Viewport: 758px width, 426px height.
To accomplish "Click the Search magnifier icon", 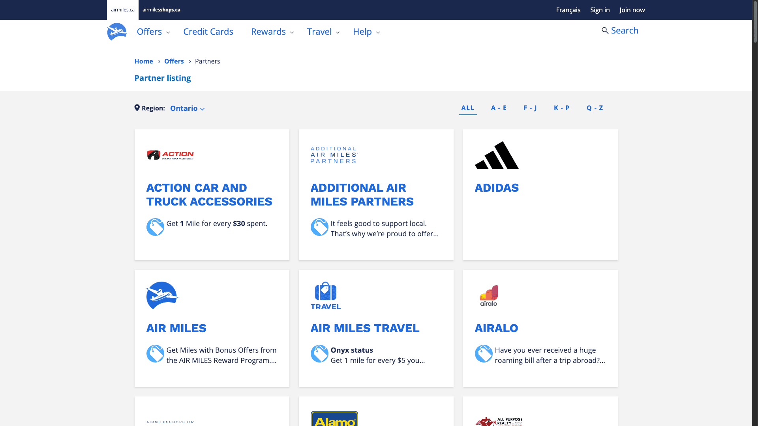I will click(605, 31).
